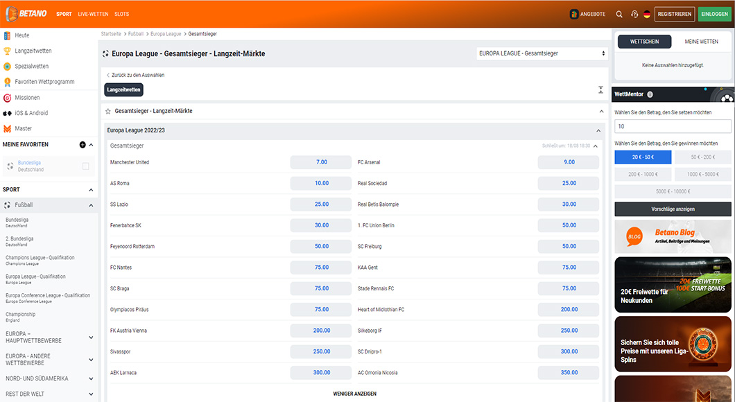
Task: Click the football icon beside Fußball
Action: click(7, 204)
